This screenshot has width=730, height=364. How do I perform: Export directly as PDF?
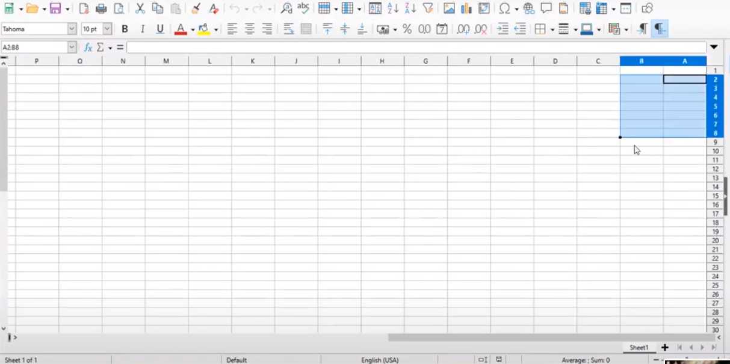[84, 8]
